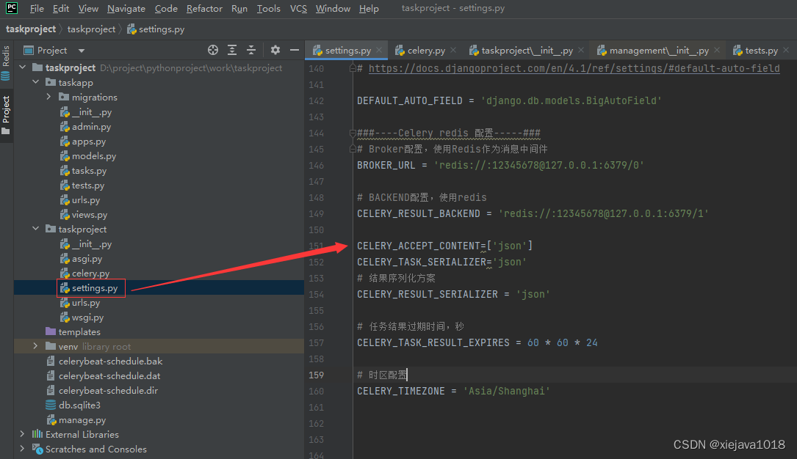This screenshot has width=797, height=459.
Task: Open Project panel options via gear icon
Action: [275, 50]
